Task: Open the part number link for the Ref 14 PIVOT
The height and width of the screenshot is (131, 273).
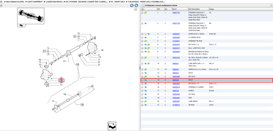Action: pos(176,80)
